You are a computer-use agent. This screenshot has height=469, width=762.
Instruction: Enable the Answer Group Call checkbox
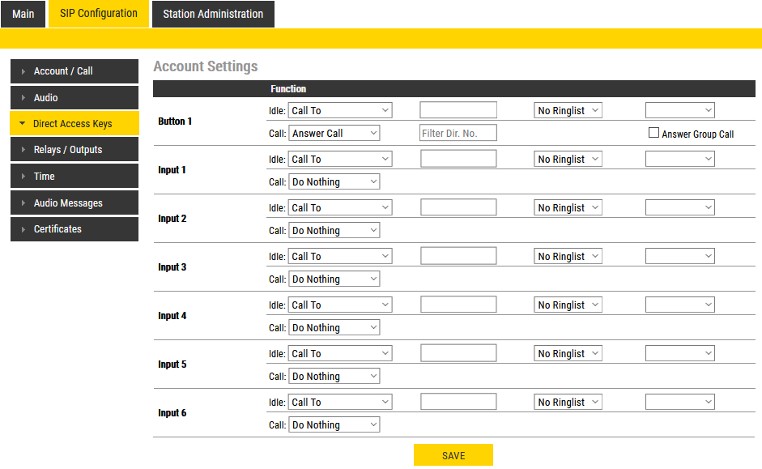(654, 133)
